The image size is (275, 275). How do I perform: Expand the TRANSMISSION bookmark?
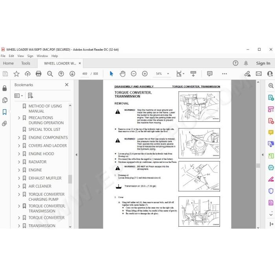pos(19,226)
